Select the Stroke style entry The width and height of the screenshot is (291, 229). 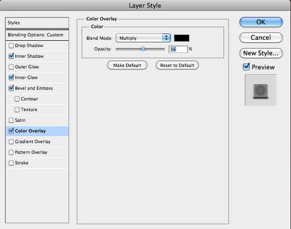tap(37, 163)
